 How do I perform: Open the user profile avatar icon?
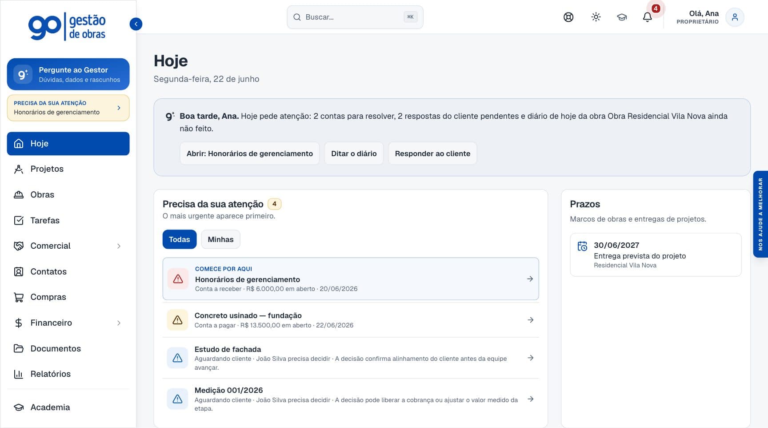pos(735,17)
